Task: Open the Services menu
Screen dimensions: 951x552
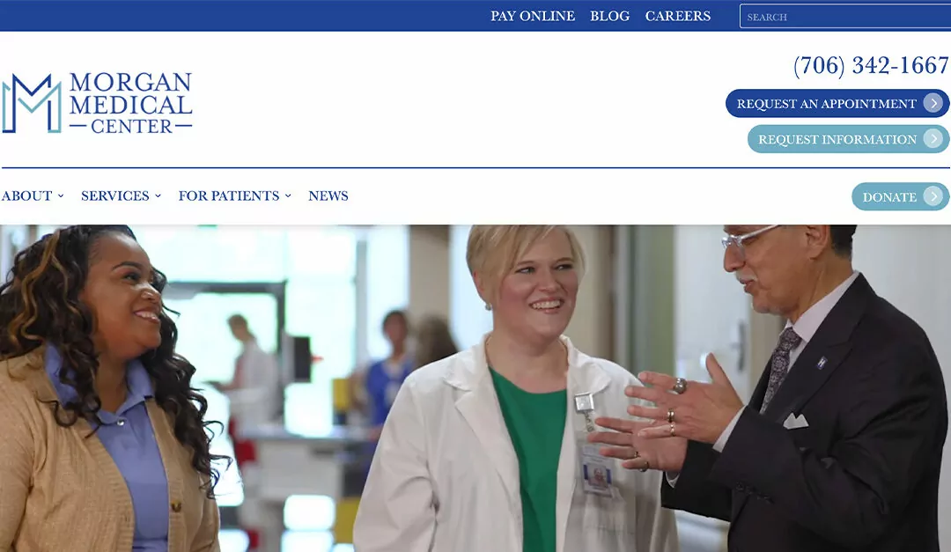Action: (114, 196)
